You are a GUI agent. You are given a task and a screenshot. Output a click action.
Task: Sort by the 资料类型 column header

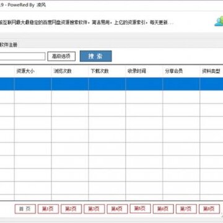tap(211, 71)
